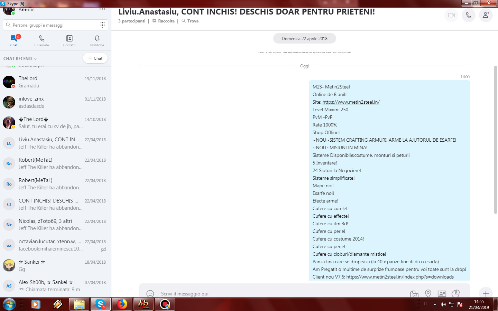
Task: Switch to the Chiamate tab
Action: click(x=41, y=40)
